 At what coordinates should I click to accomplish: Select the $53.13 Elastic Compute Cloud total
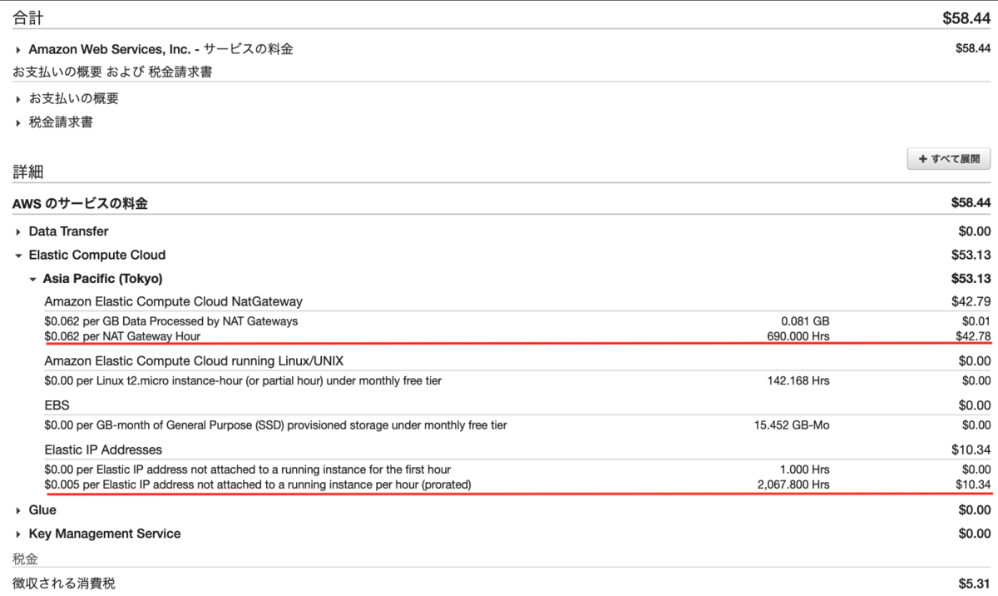click(971, 256)
